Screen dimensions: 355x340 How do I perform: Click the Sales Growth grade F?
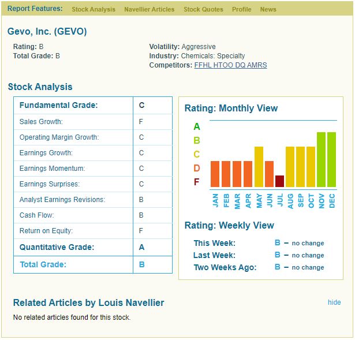click(x=141, y=122)
